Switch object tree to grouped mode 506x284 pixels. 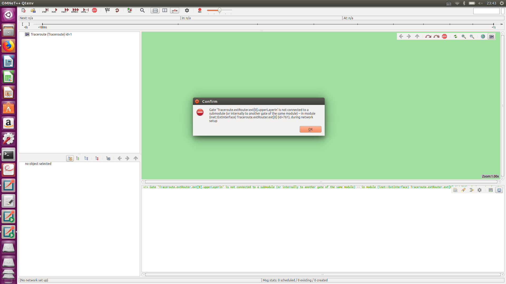[x=70, y=158]
